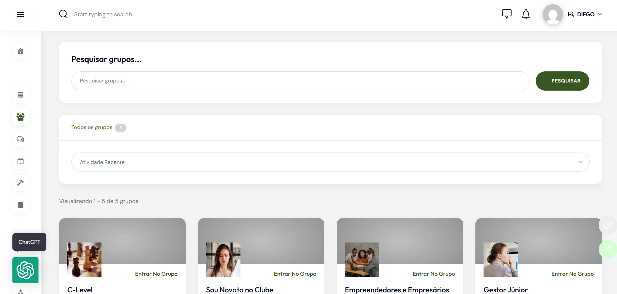Screen dimensions: 617x294
Task: Select the groups icon in sidebar
Action: click(21, 117)
